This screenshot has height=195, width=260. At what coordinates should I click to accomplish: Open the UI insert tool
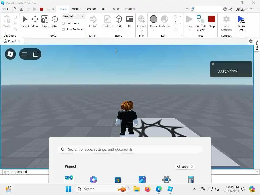coord(129,22)
